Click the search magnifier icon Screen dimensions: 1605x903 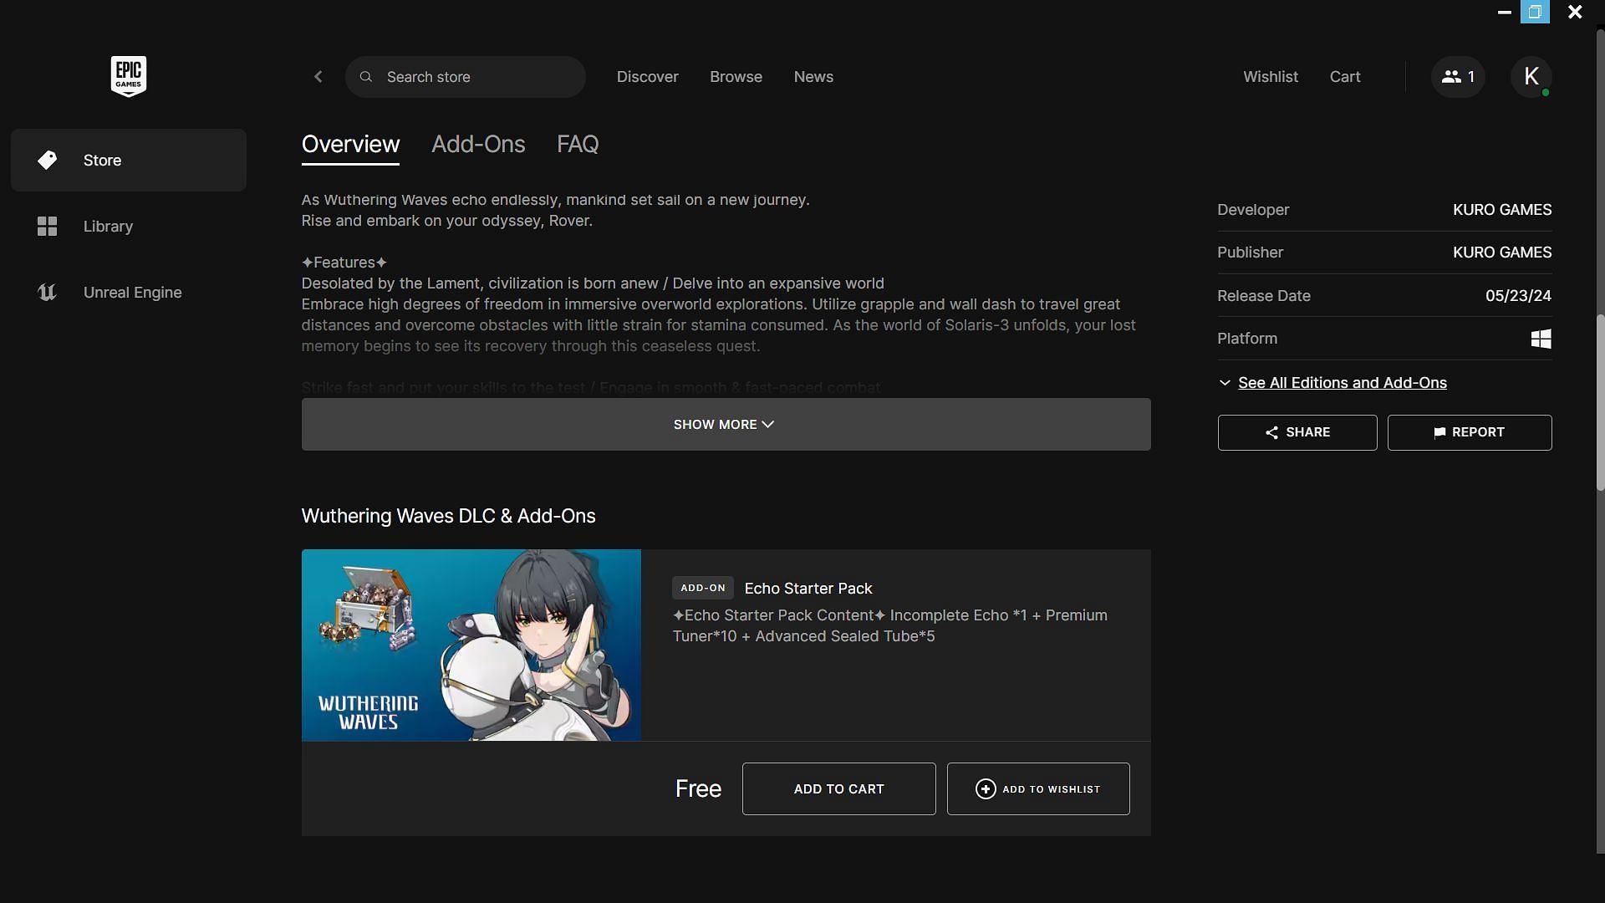coord(366,77)
